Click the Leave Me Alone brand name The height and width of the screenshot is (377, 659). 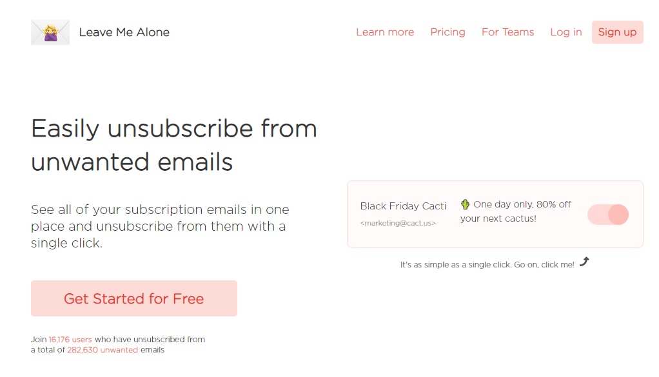[124, 32]
